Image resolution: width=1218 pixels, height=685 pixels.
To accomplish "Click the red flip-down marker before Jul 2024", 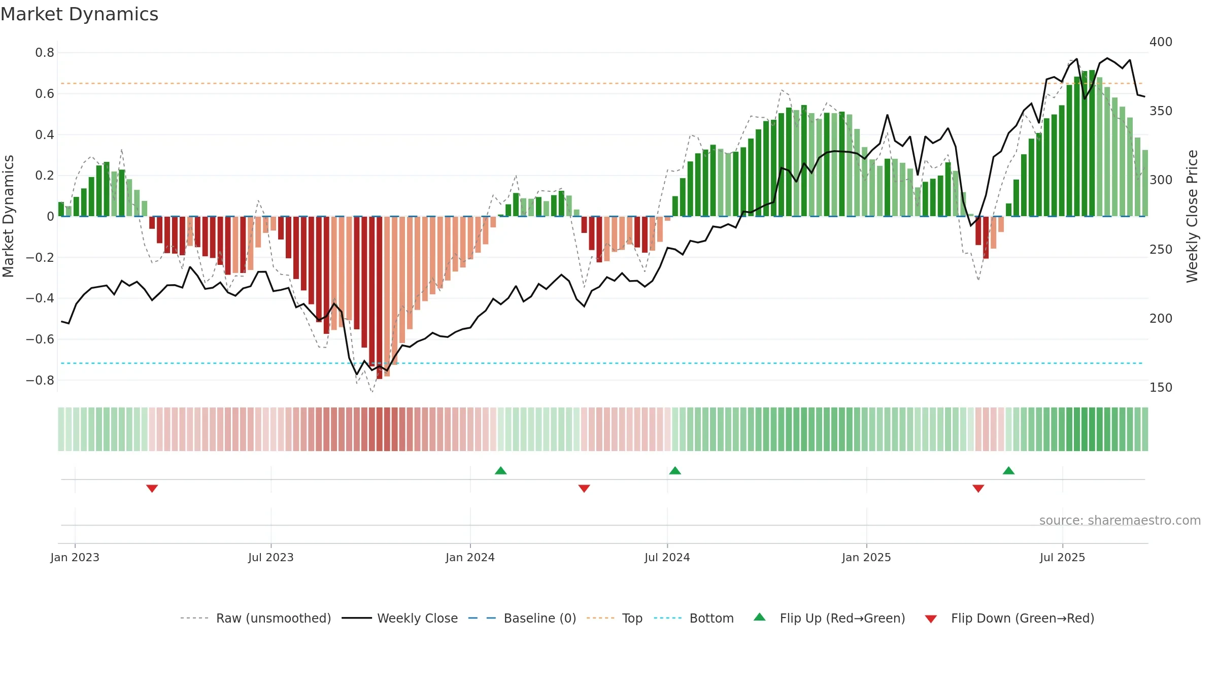I will [x=584, y=488].
